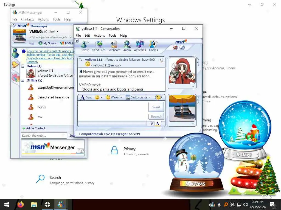281x210 pixels.
Task: Click the MSN Messenger banner ad
Action: pyautogui.click(x=53, y=147)
